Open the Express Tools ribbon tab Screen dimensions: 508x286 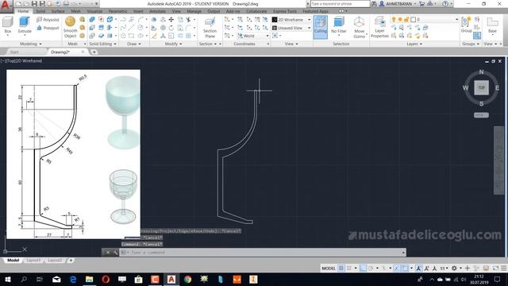click(x=284, y=11)
